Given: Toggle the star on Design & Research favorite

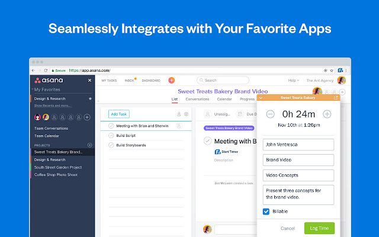Looking at the screenshot, I should tap(90, 99).
